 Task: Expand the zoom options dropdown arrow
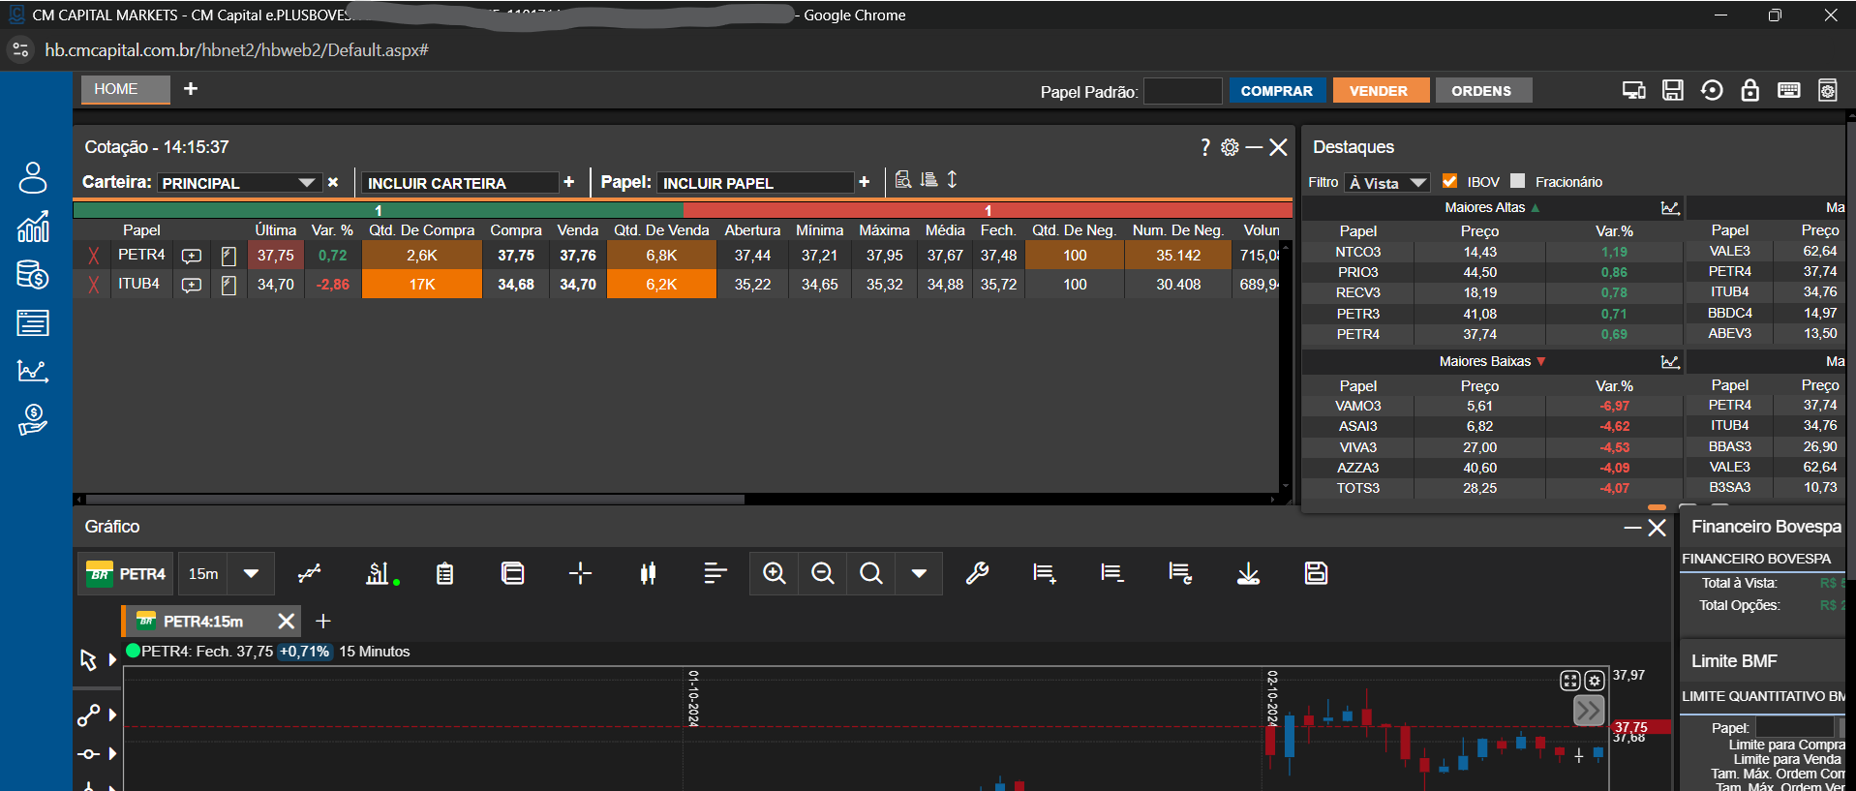click(x=919, y=573)
